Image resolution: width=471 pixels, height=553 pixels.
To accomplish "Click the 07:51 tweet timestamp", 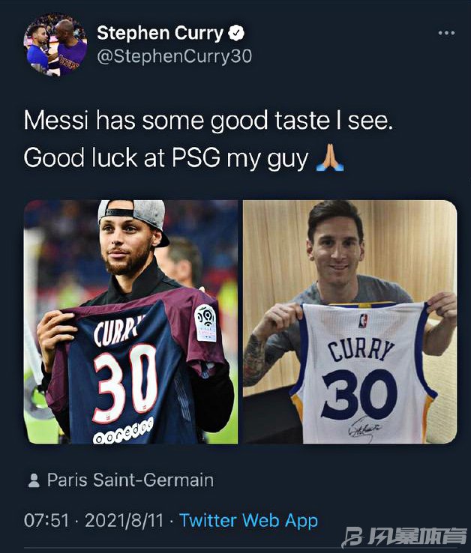I will [x=46, y=521].
